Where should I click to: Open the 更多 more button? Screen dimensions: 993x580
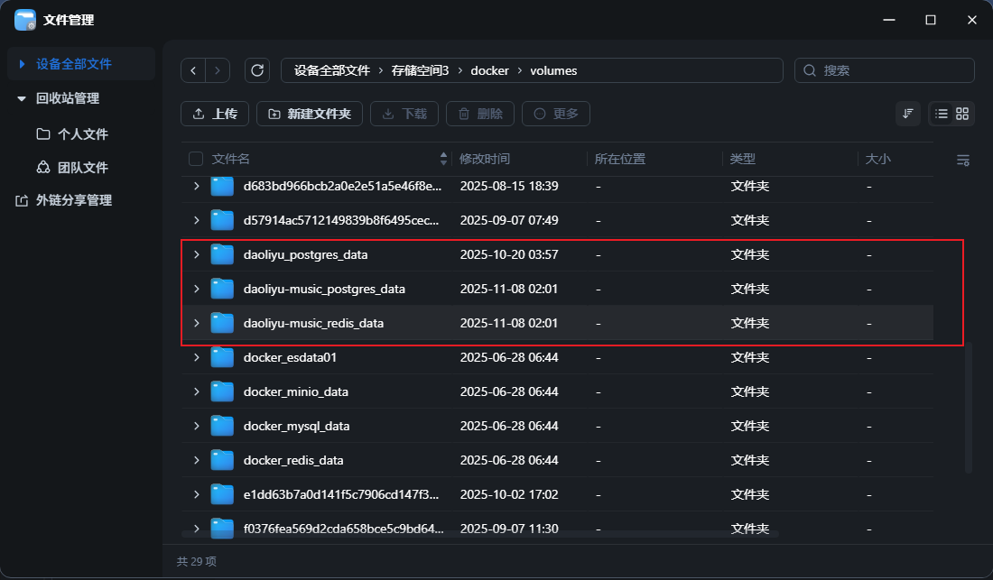click(x=556, y=114)
